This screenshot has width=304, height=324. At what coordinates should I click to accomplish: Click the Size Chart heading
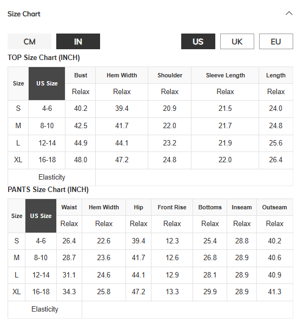point(24,14)
